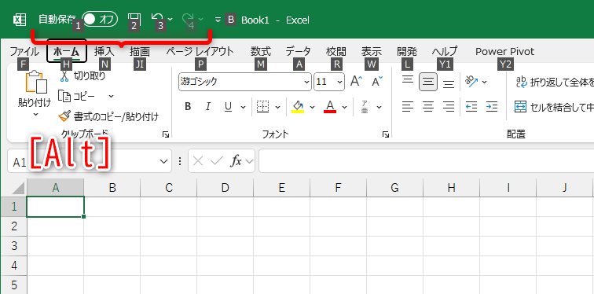
Task: Click 切り取り cut button
Action: pos(82,75)
